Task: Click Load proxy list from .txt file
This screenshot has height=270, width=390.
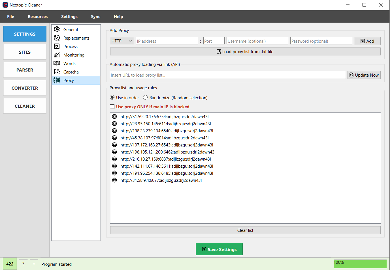Action: tap(245, 52)
